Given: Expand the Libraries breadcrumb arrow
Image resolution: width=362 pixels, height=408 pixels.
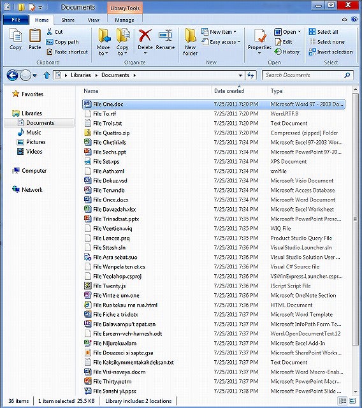Looking at the screenshot, I should point(96,75).
